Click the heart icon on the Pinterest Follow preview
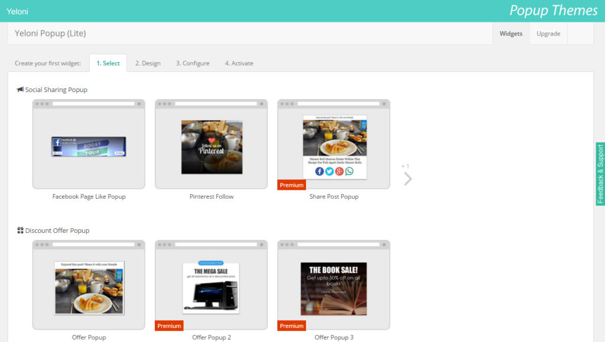The width and height of the screenshot is (605, 342). coord(211,140)
